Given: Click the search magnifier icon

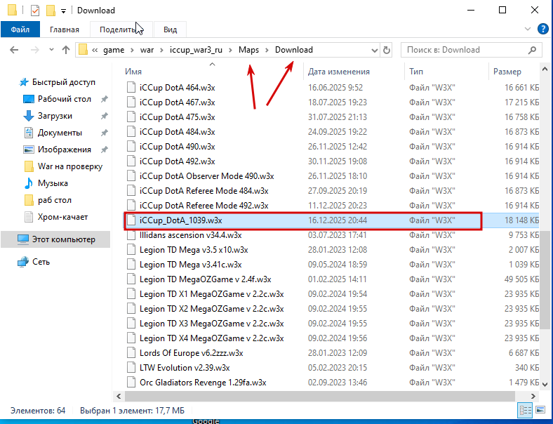Looking at the screenshot, I should coord(532,50).
